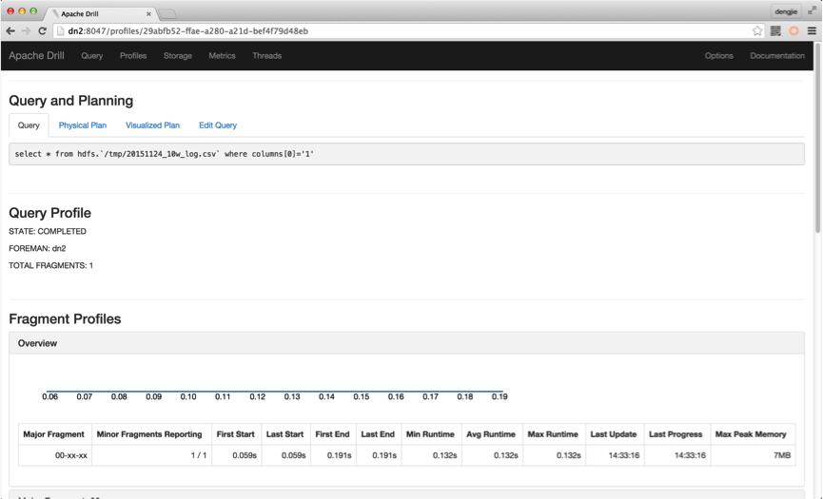The image size is (823, 499).
Task: Click the page vertical scrollbar
Action: 817,139
